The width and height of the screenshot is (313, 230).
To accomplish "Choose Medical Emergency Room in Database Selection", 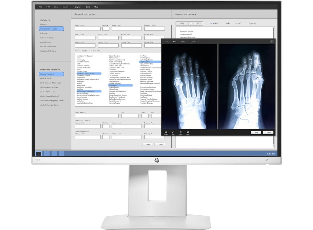I will click(x=52, y=100).
